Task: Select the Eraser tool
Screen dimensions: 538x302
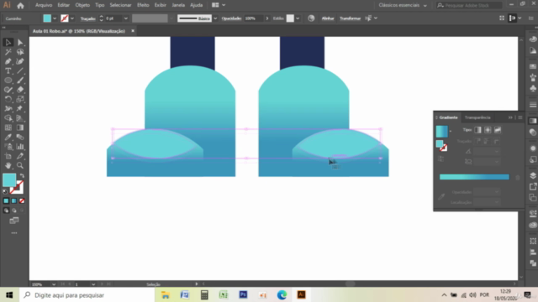Action: (x=20, y=90)
